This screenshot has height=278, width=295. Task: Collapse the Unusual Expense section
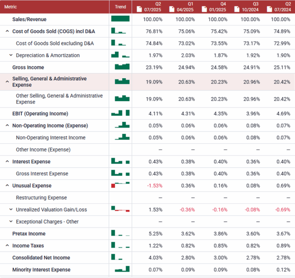[x=7, y=185]
